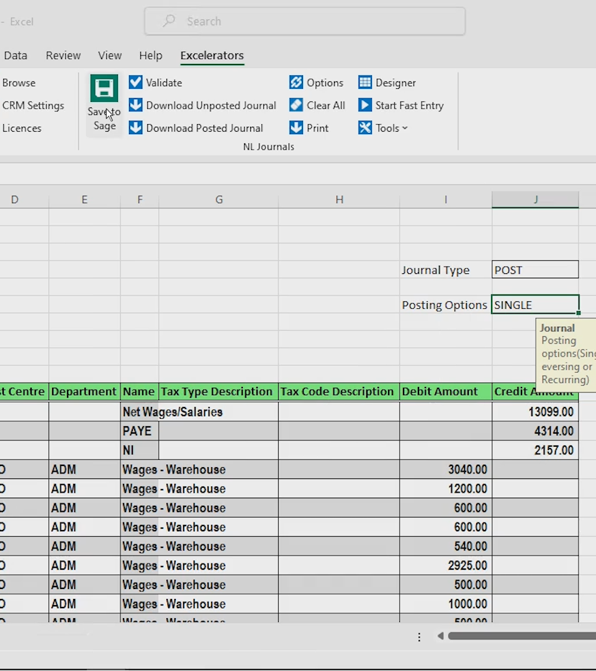Select column F header
Screen dimensions: 596x671
(x=140, y=199)
